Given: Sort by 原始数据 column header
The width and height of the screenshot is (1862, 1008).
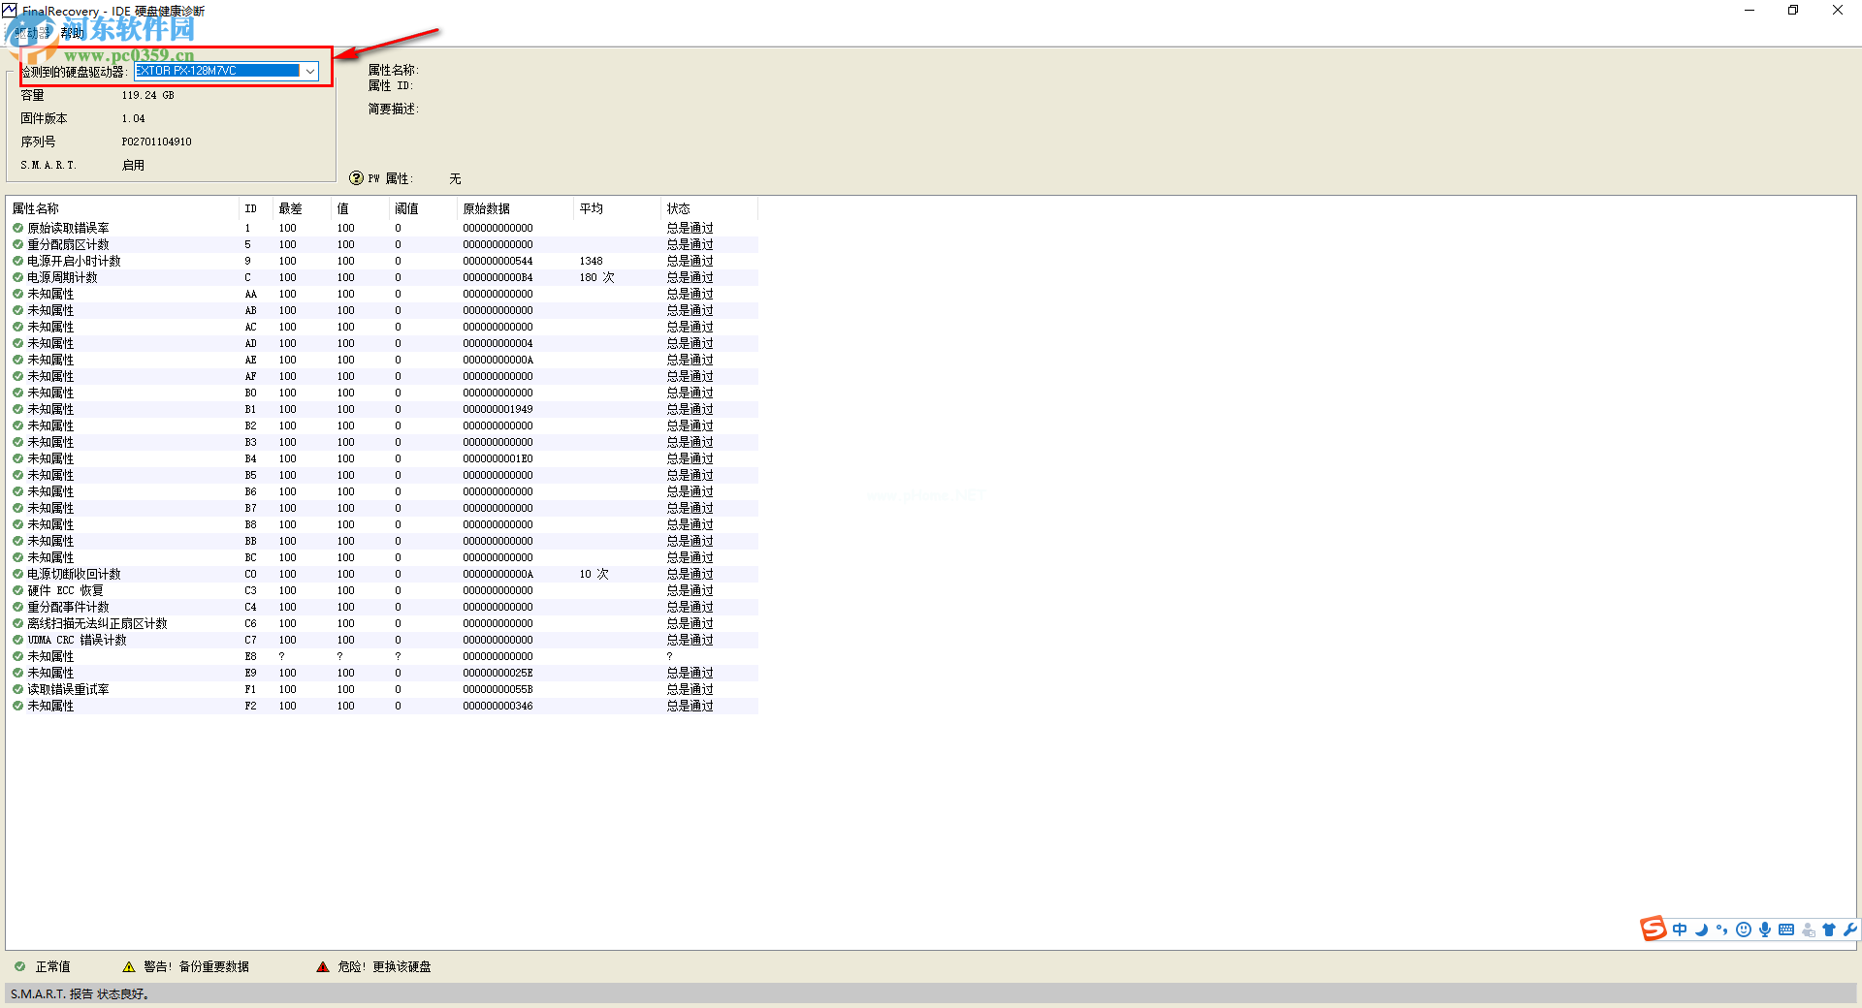Looking at the screenshot, I should (x=516, y=208).
